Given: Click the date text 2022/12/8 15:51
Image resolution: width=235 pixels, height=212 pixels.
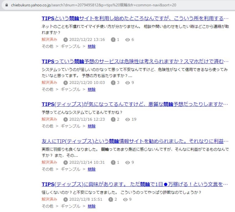Looking at the screenshot, I should 86,199.
